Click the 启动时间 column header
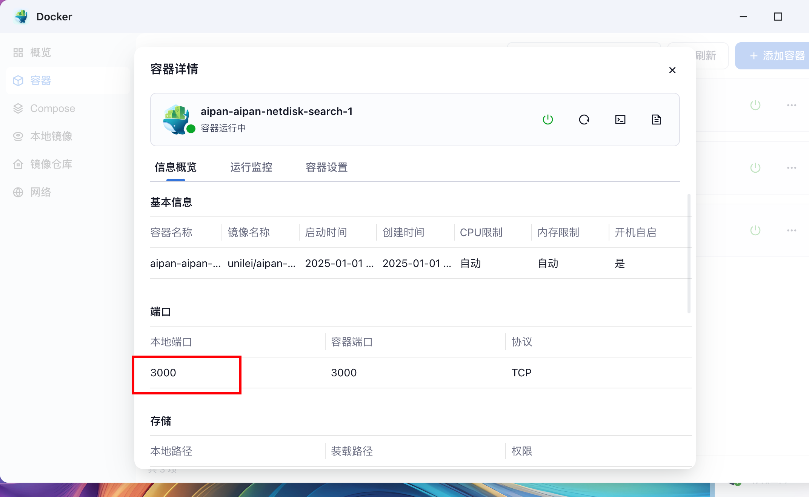809x497 pixels. [x=326, y=232]
